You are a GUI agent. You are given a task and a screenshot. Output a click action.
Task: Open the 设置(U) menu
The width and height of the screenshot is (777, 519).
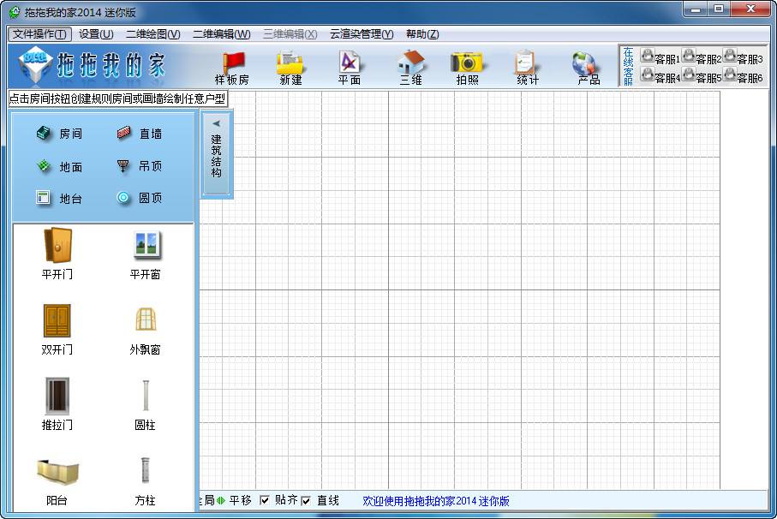(x=96, y=34)
